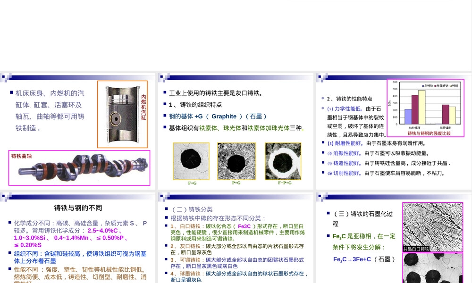Image resolution: width=472 pixels, height=283 pixels.
Task: Click the heading '(二) 铸铁分类'
Action: pyautogui.click(x=192, y=209)
